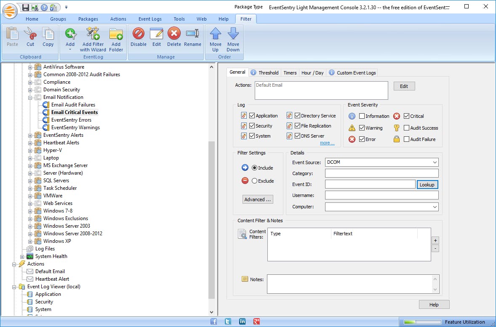This screenshot has height=327, width=496.
Task: Add a content filter with plus button
Action: point(435,240)
